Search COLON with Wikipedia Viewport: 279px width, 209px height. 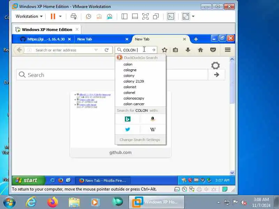point(153,129)
